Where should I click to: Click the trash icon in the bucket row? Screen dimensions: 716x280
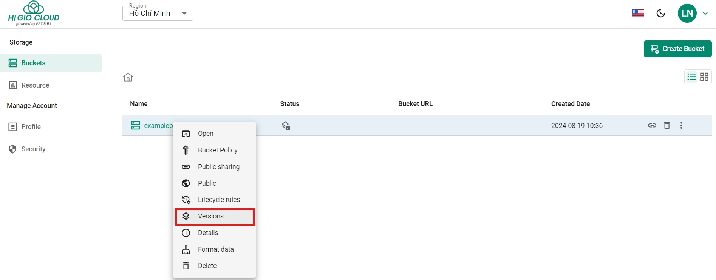pyautogui.click(x=667, y=125)
